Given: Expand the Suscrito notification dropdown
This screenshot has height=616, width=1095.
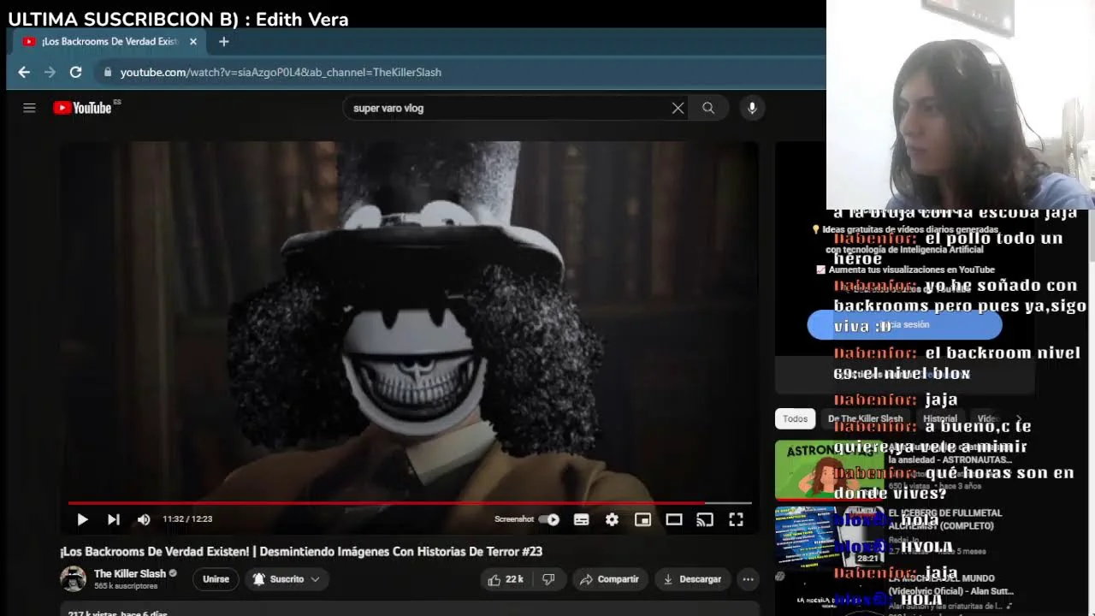Looking at the screenshot, I should point(287,579).
